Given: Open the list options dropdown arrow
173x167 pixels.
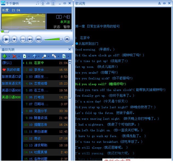Looking at the screenshot, I should click(x=29, y=57).
